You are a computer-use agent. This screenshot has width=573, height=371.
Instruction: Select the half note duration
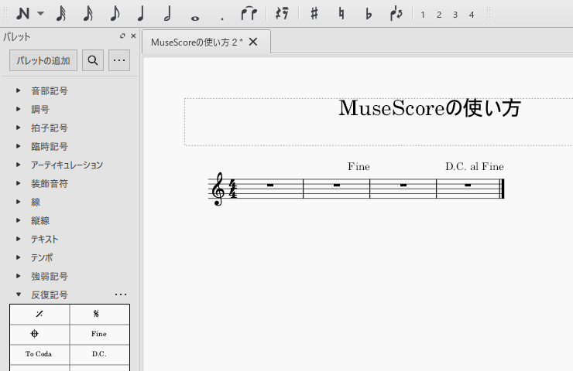(168, 14)
